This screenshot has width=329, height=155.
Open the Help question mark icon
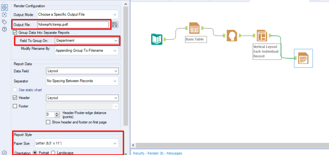4,29
